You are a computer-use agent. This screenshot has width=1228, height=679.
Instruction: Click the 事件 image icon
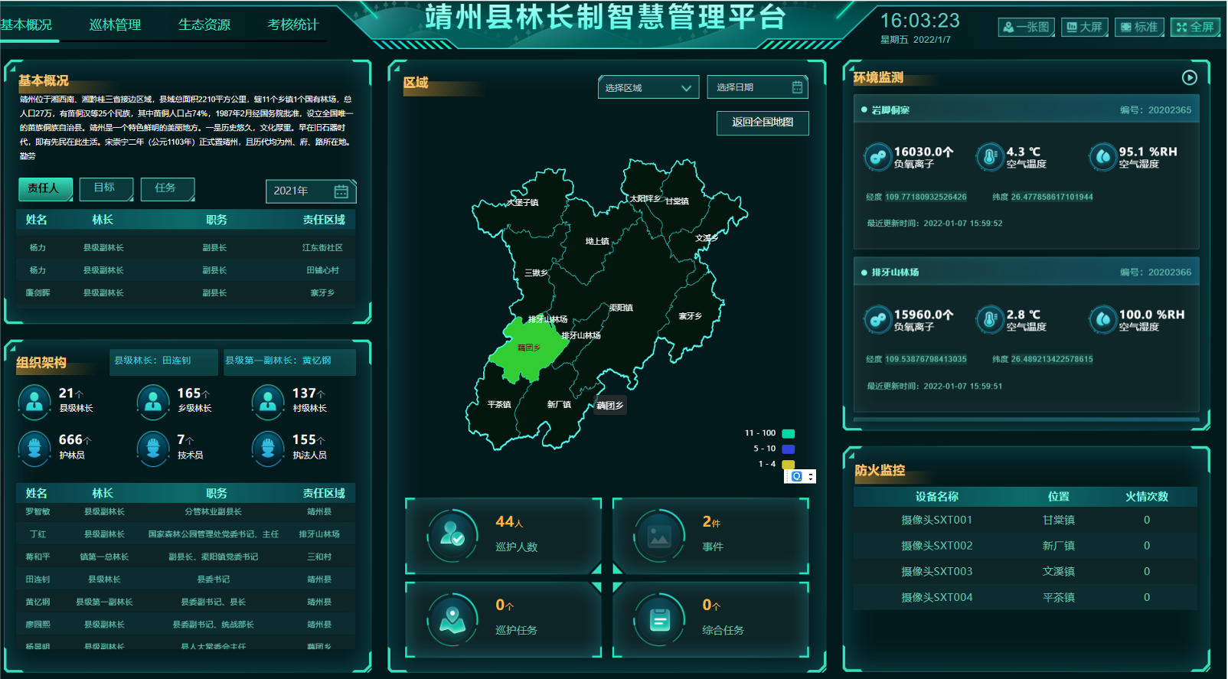coord(659,534)
